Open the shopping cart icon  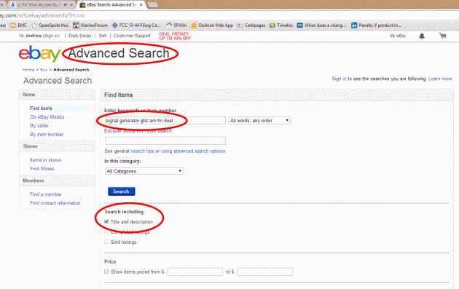click(x=443, y=36)
